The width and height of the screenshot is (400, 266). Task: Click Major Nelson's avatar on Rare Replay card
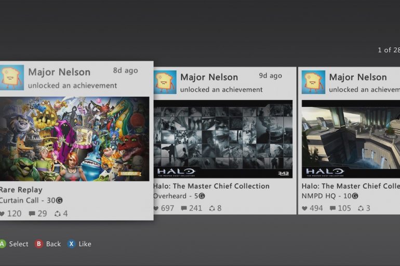pos(12,78)
